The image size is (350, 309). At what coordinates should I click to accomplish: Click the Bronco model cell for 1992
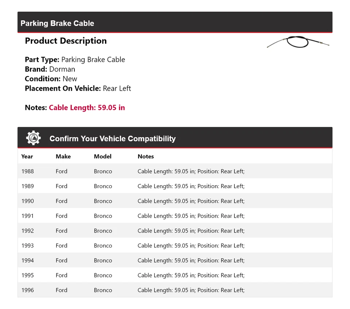(x=103, y=231)
